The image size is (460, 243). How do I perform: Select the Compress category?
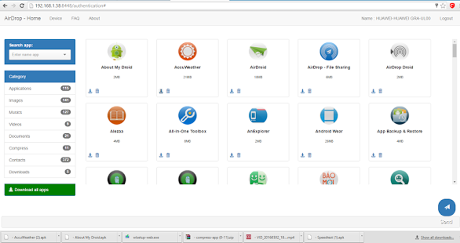click(x=40, y=148)
